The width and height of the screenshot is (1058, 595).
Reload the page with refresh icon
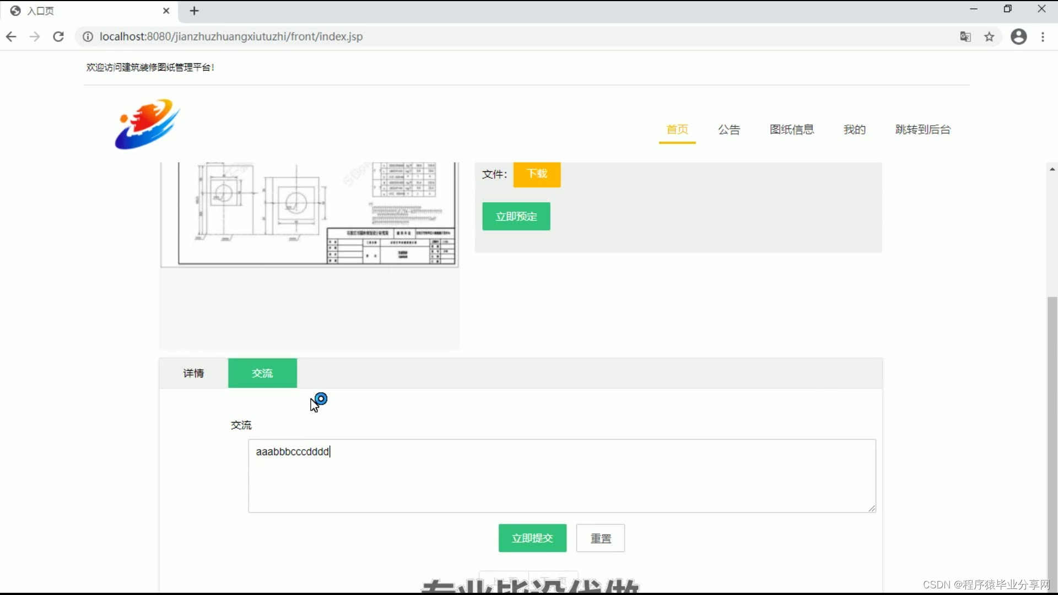58,36
